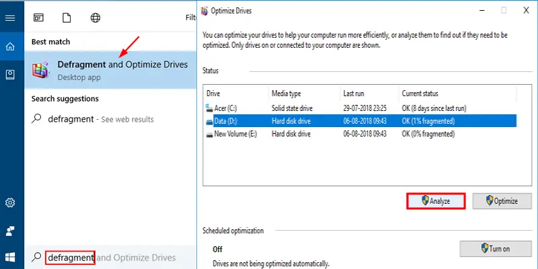Click the Best match heading
The image size is (538, 269).
click(x=51, y=42)
